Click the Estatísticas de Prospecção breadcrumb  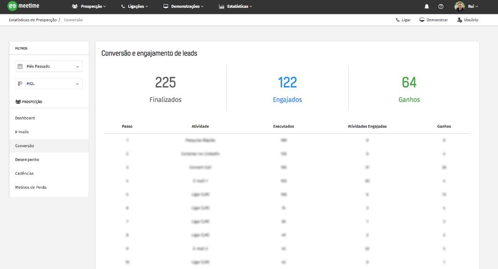33,20
